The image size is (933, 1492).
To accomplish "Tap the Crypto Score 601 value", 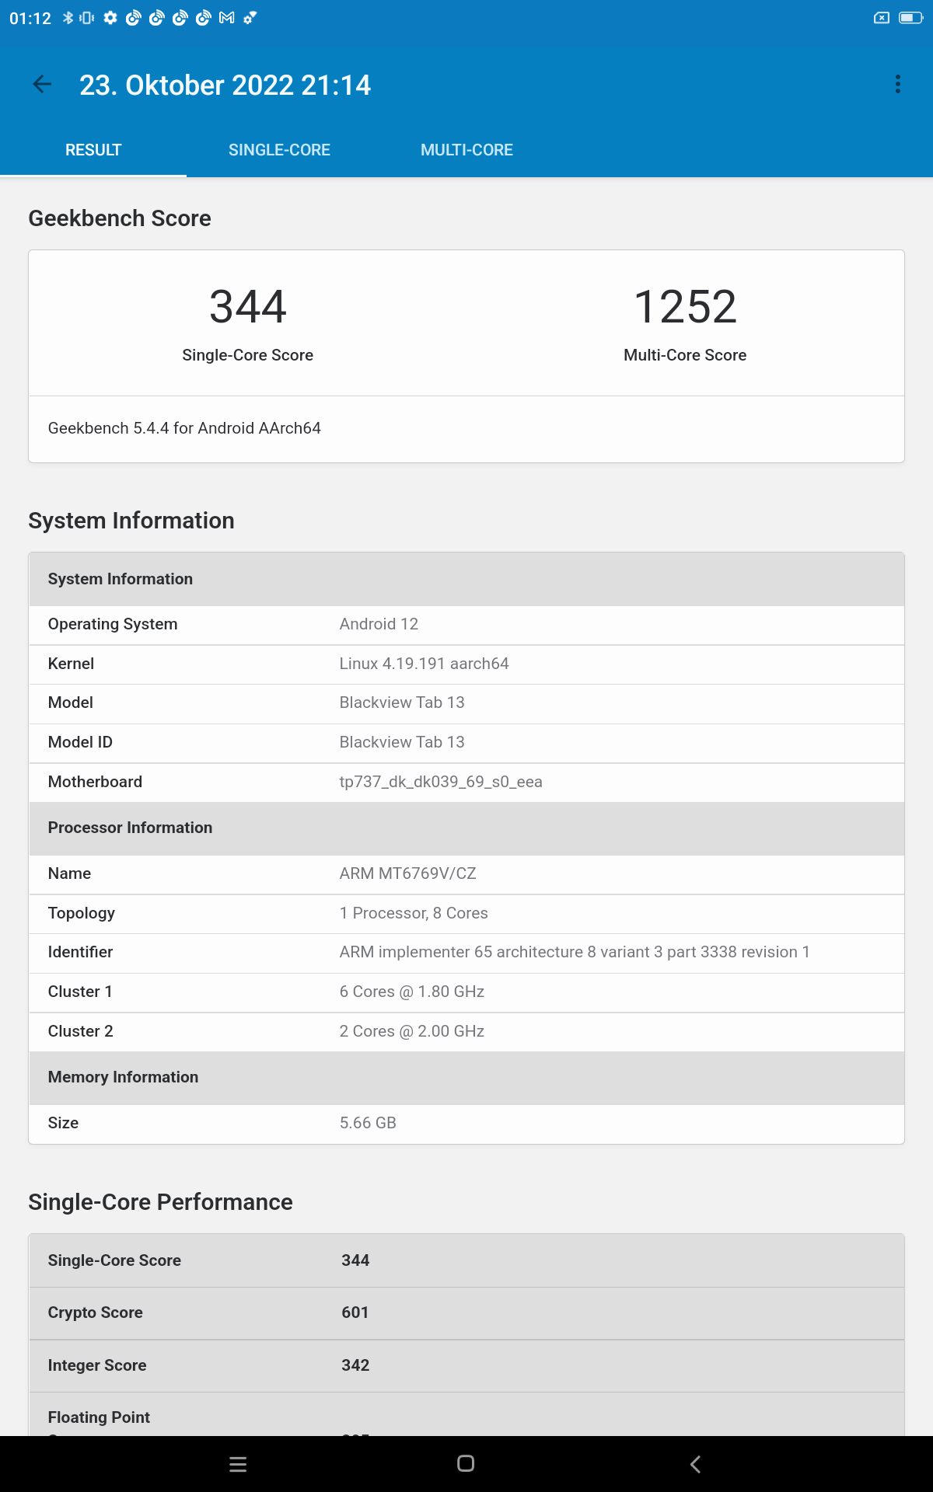I will point(355,1312).
